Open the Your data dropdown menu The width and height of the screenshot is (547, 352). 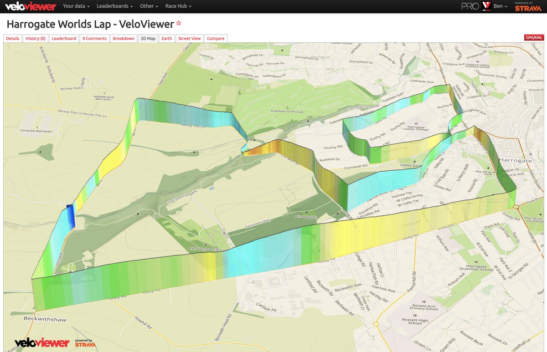coord(76,6)
